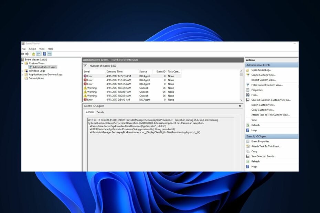Click the Create Custom View icon
This screenshot has height=213, width=320.
tap(248, 76)
